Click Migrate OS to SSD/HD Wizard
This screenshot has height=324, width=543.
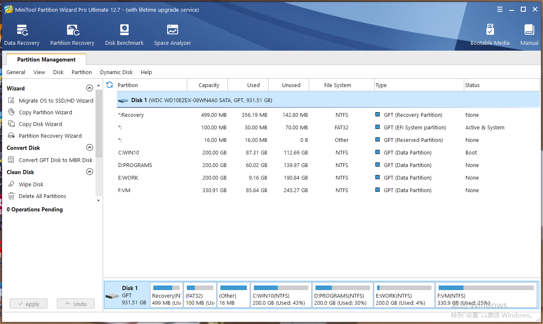[x=56, y=100]
